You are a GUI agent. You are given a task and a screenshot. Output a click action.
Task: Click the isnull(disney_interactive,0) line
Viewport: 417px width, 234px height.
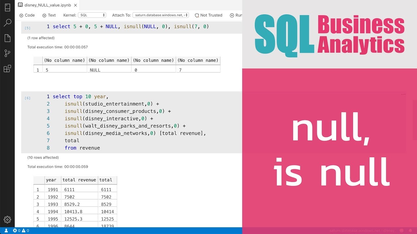coord(109,119)
